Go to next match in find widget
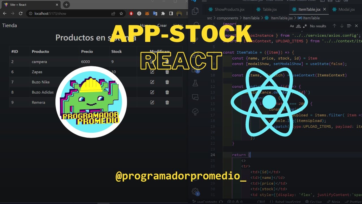Viewport: 362px width, 204px height. 342,26
